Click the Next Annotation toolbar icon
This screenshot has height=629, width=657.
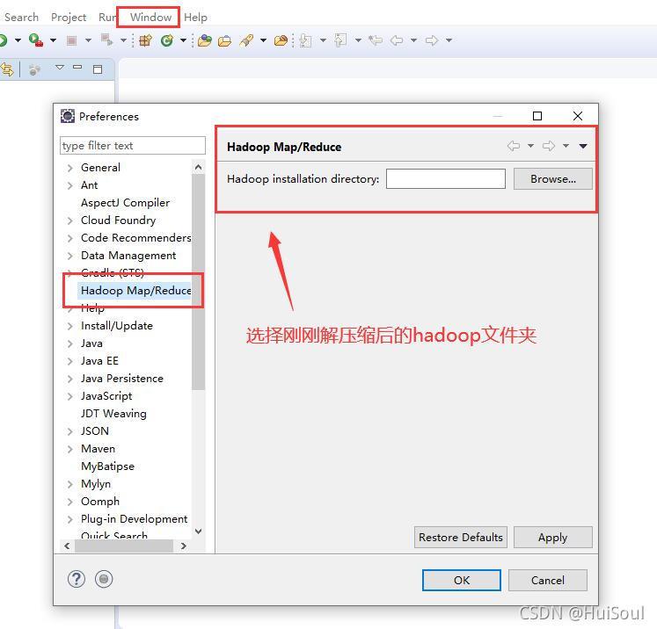(x=305, y=40)
